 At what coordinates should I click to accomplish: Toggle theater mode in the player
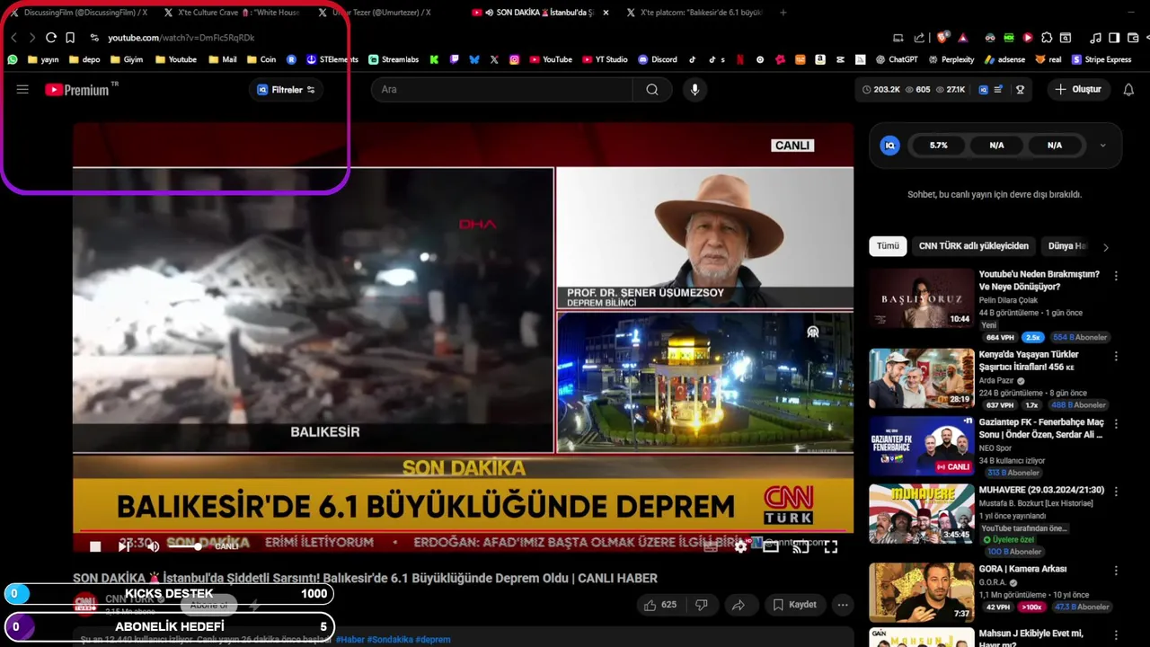click(x=771, y=546)
